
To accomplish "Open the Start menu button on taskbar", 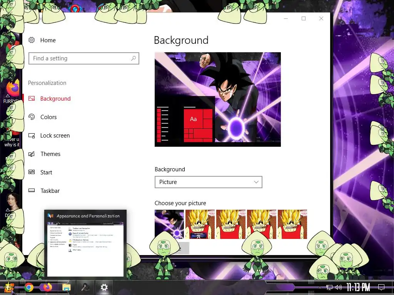I will coord(10,287).
